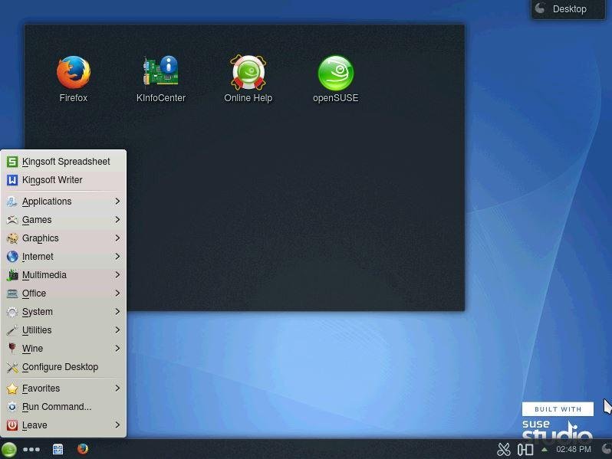Open the Desktop toolbox button in the top corner

pos(568,9)
